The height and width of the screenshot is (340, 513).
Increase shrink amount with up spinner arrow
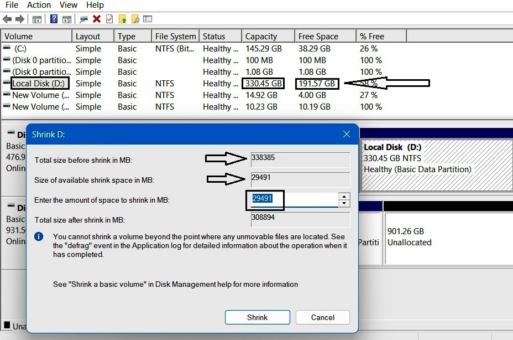point(344,197)
